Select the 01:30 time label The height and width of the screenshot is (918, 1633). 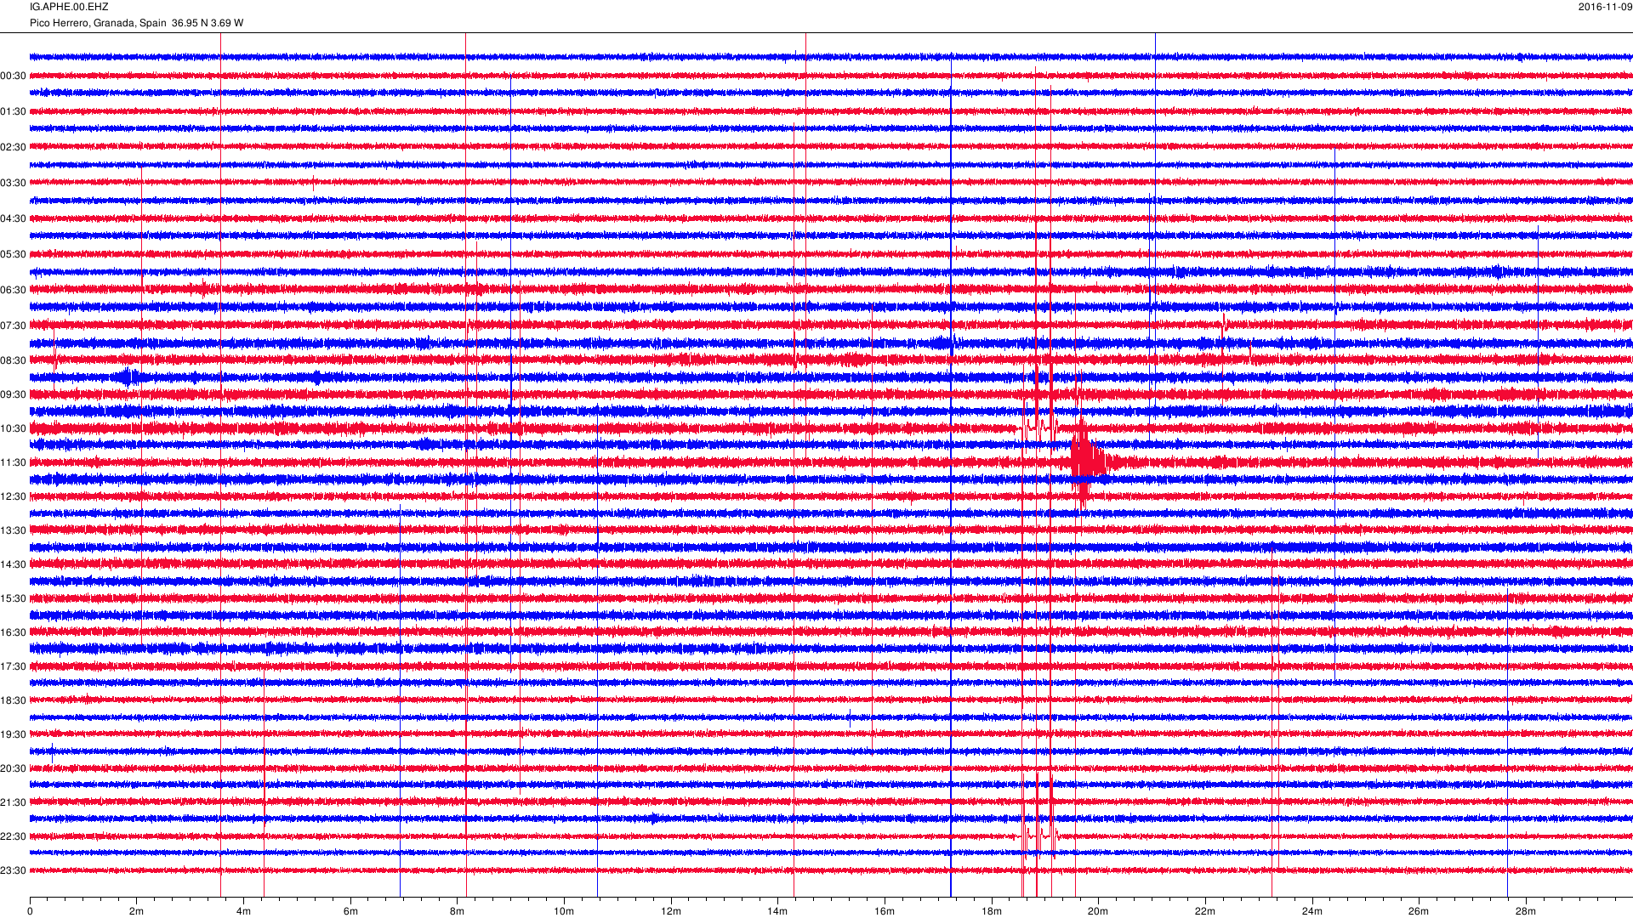[13, 111]
